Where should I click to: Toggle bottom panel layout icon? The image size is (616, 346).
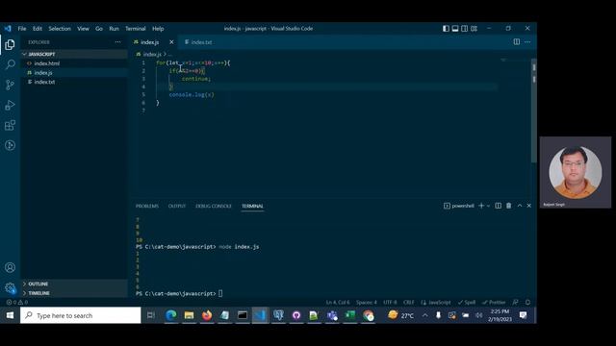point(455,28)
